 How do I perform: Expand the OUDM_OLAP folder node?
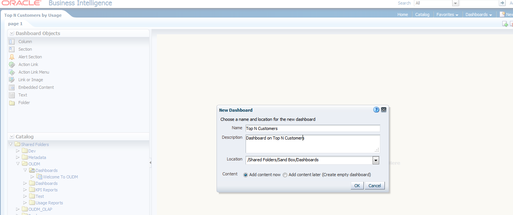click(x=18, y=209)
